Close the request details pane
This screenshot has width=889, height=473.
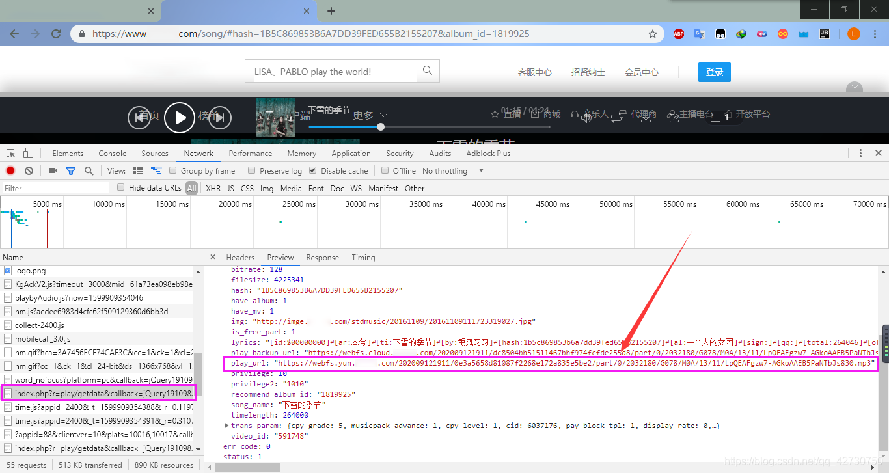coord(213,257)
